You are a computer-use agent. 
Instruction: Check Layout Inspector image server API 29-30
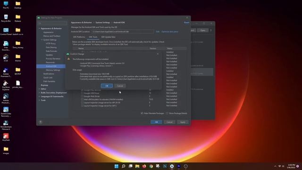82,102
